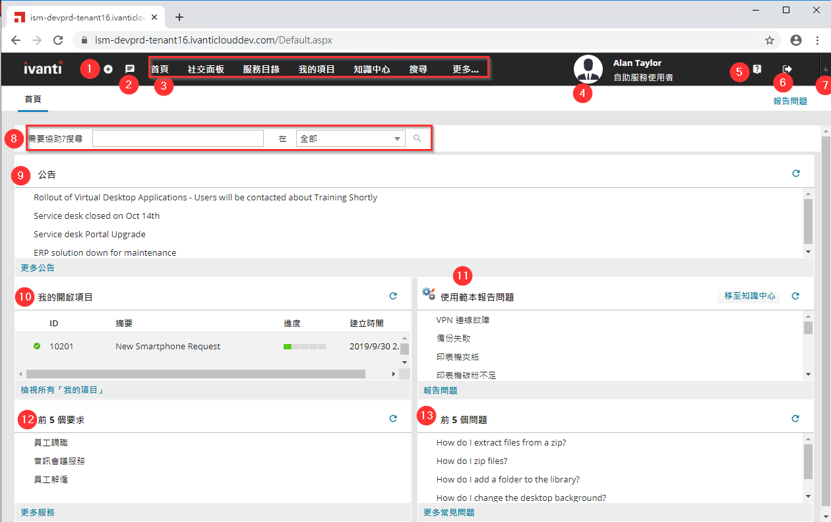Click the help question mark icon

pos(757,69)
